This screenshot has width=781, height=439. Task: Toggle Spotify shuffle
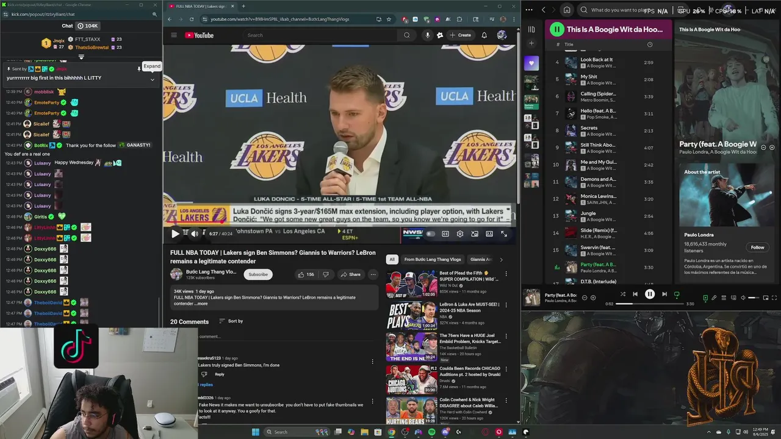tap(623, 294)
